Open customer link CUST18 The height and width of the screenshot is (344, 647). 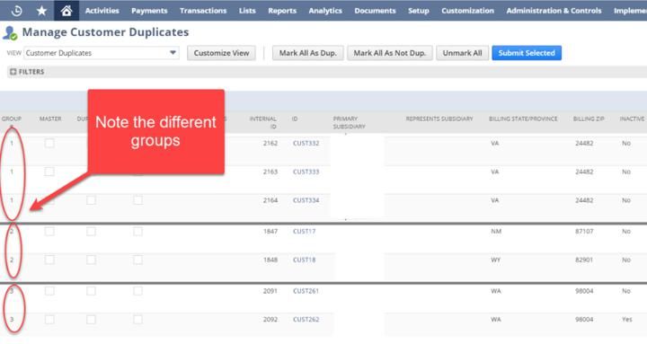(304, 260)
